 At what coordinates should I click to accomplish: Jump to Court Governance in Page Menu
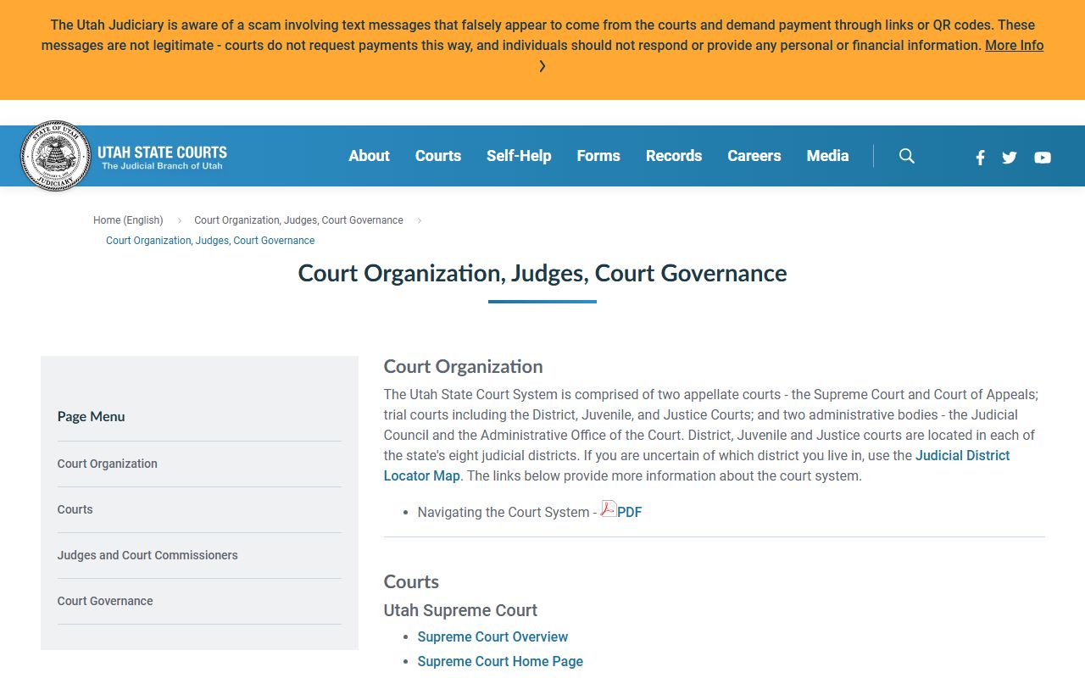105,601
